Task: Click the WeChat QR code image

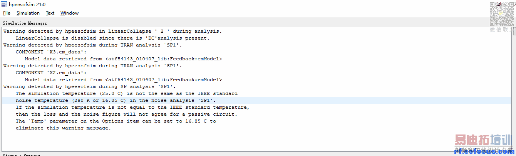Action: tap(501, 14)
